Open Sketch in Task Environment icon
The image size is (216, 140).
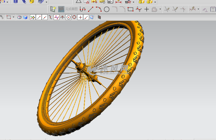click(53, 9)
